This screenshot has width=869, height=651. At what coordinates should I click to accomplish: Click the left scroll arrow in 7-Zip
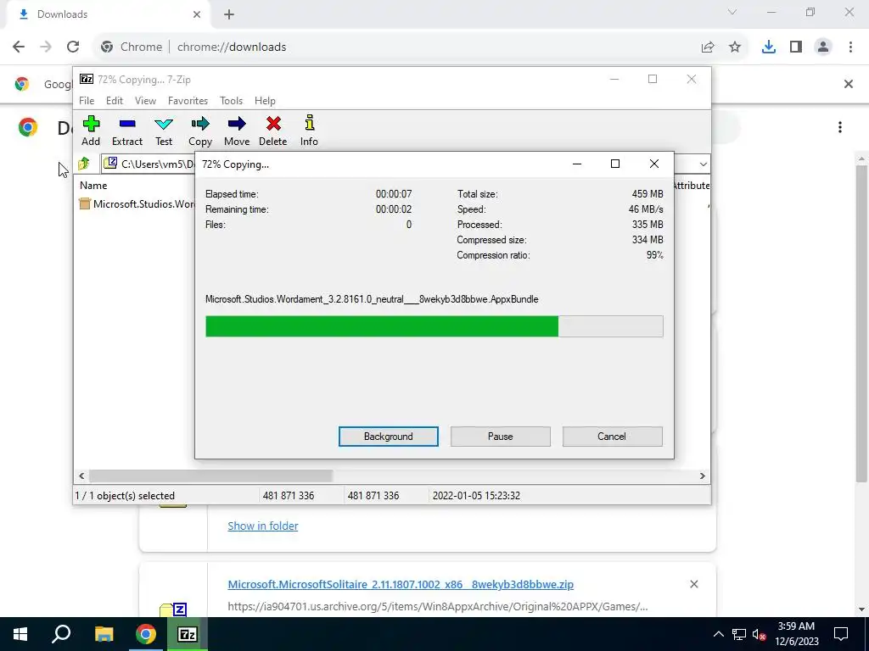(82, 476)
